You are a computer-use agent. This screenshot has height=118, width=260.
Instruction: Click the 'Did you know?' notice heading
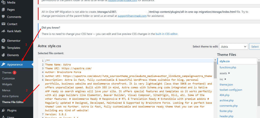pyautogui.click(x=51, y=27)
